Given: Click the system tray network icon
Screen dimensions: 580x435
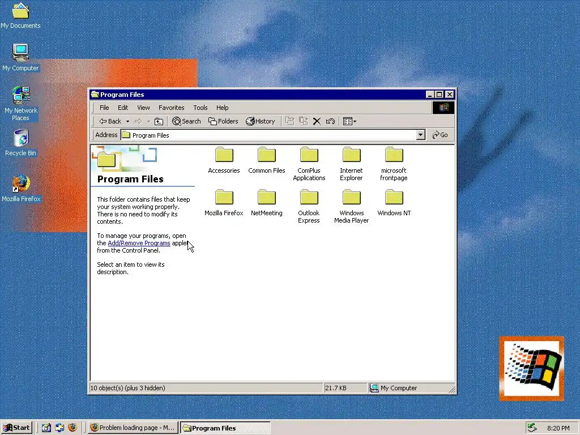Looking at the screenshot, I should pos(532,428).
